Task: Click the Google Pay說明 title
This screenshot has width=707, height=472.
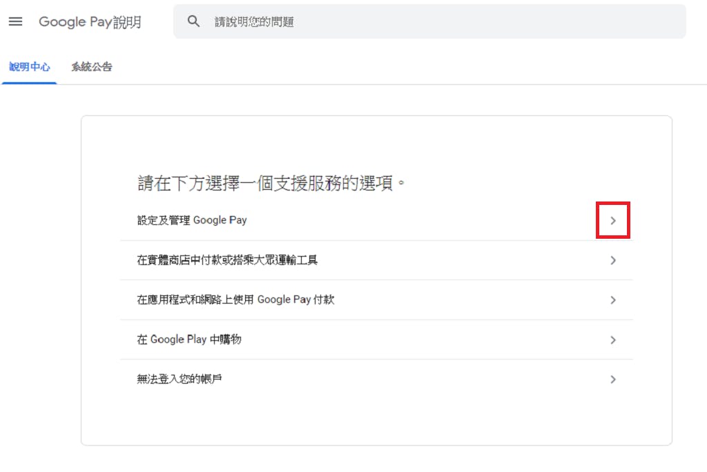Action: point(90,21)
